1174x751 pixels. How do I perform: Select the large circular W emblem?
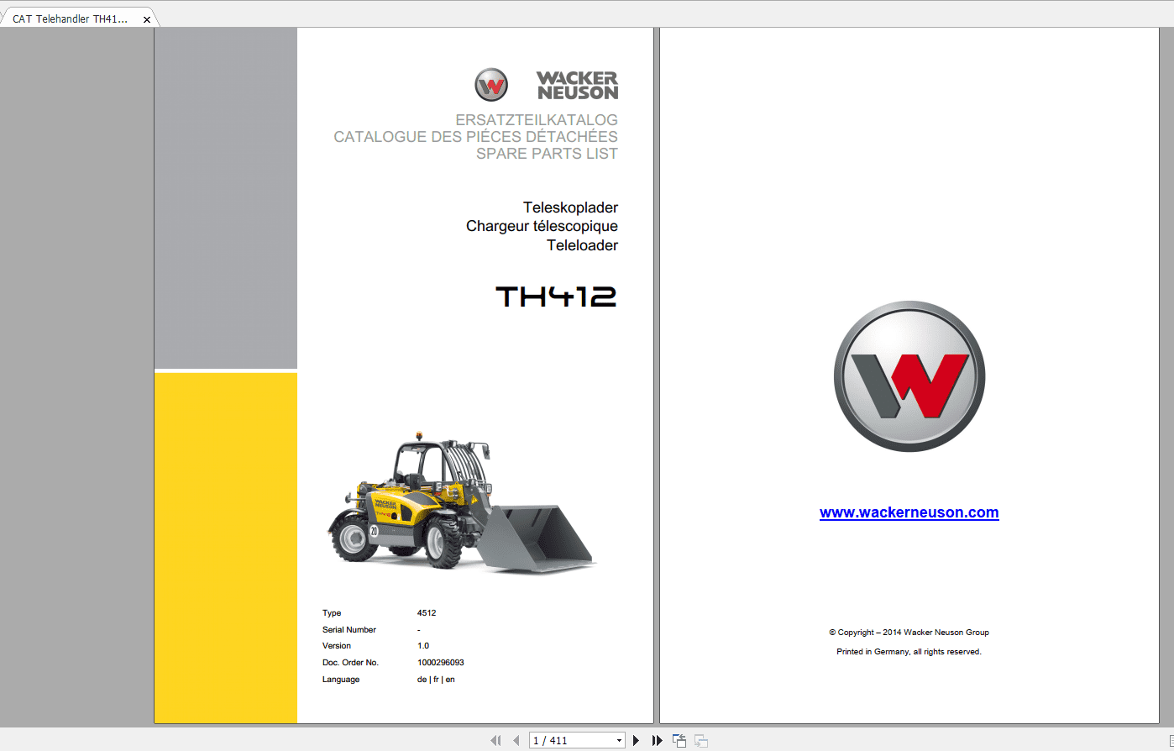909,376
